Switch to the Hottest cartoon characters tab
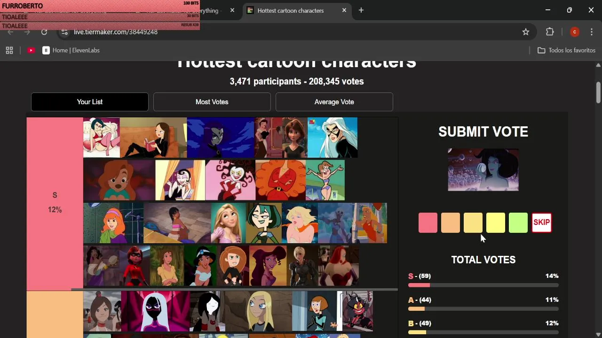Viewport: 602px width, 338px height. tap(297, 10)
